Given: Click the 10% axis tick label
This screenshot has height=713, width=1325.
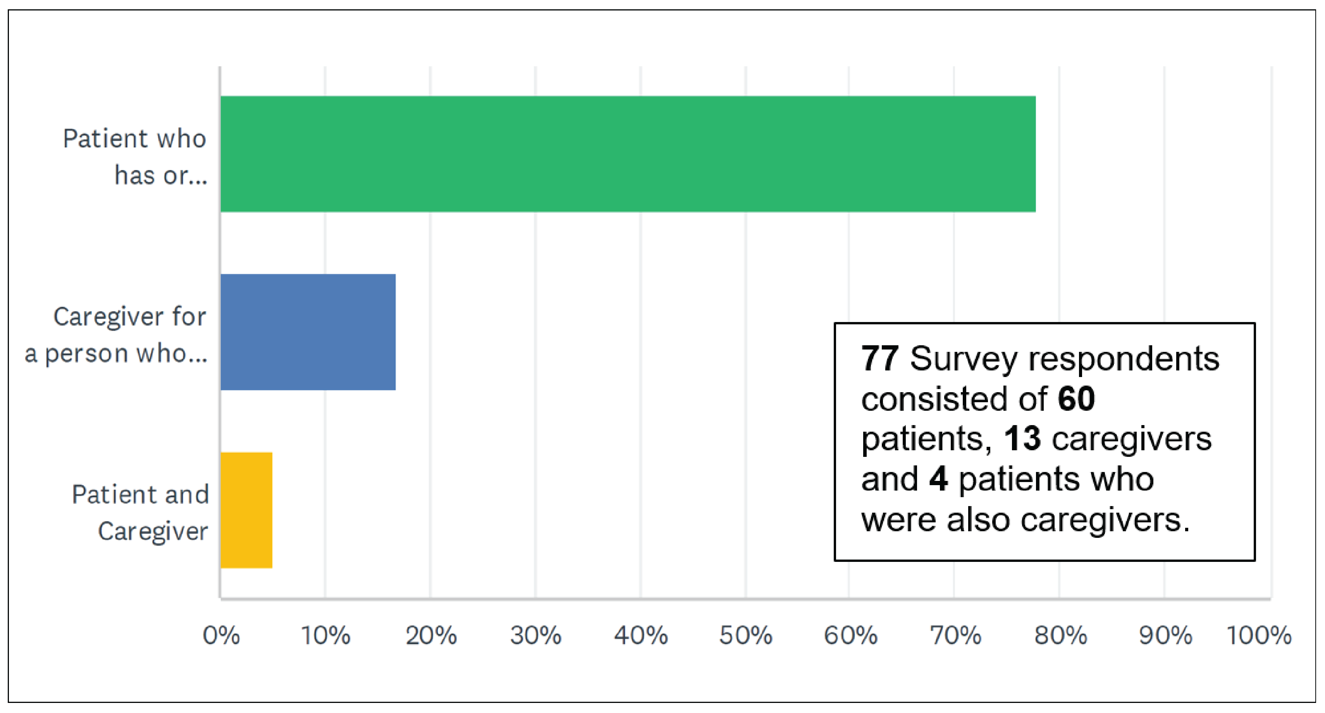Looking at the screenshot, I should 325,636.
